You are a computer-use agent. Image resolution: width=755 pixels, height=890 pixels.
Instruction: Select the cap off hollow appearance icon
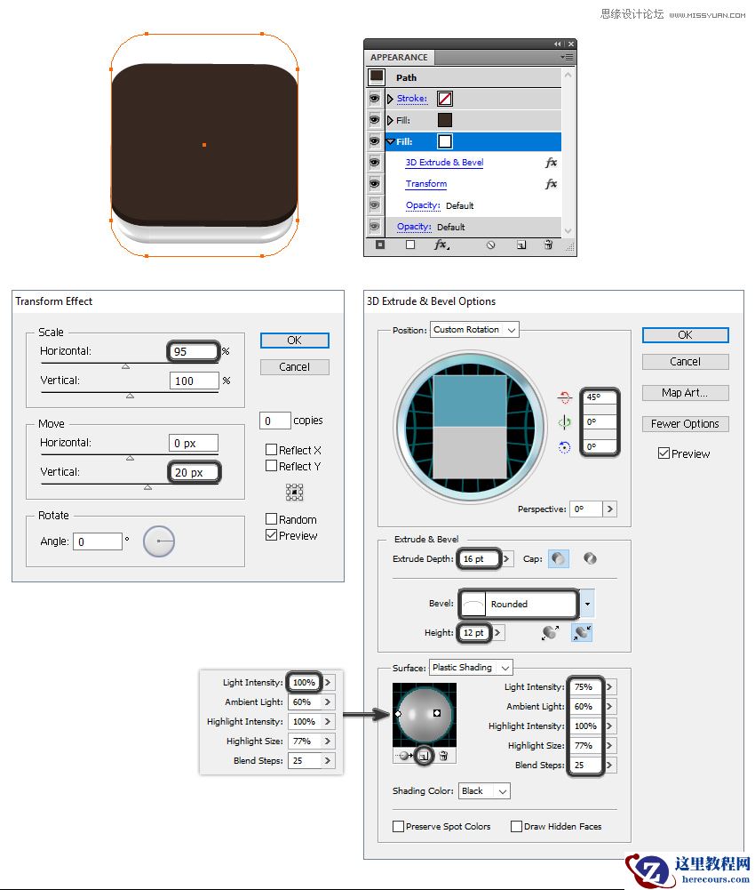[590, 558]
